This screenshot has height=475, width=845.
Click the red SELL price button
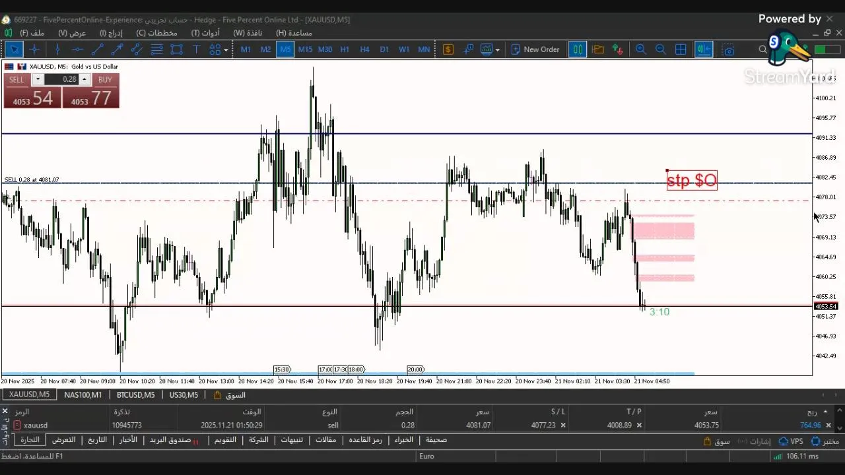[32, 98]
